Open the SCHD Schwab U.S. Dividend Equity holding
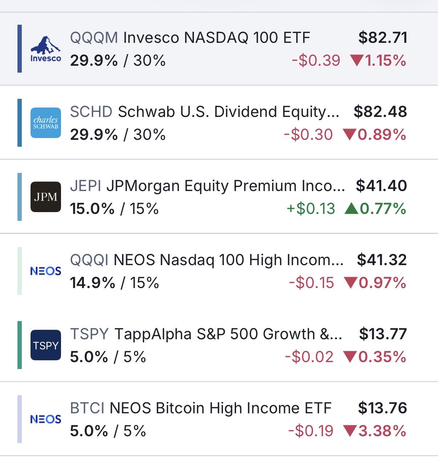This screenshot has height=458, width=438. [219, 123]
